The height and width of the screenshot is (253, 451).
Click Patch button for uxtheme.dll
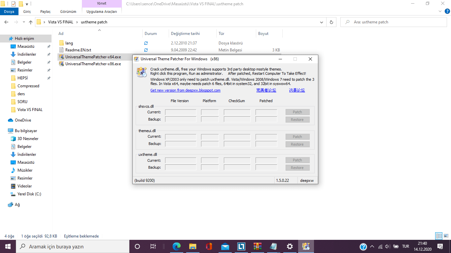(x=297, y=160)
